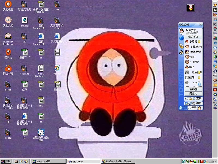Click the QQ penguin avatar beside 14355713
The width and height of the screenshot is (218, 164).
pos(181,31)
